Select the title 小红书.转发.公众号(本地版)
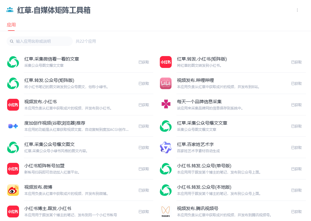 click(x=204, y=187)
